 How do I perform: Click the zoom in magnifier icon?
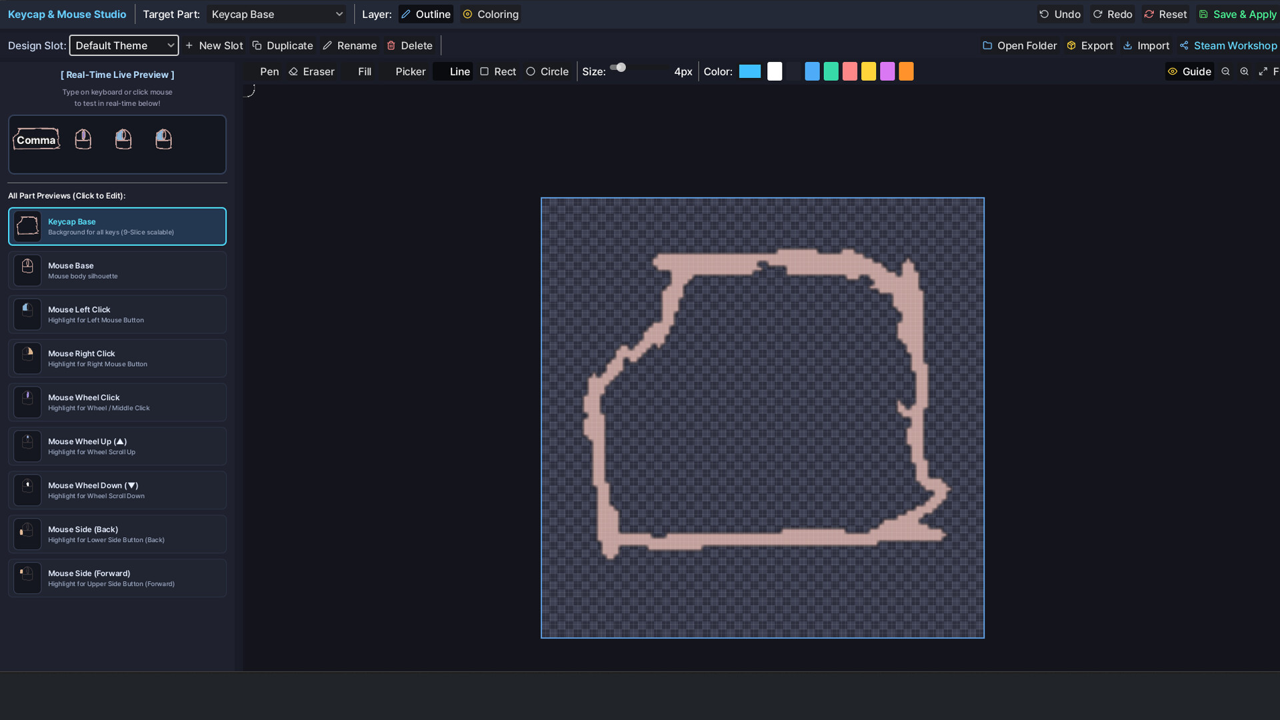(1244, 71)
